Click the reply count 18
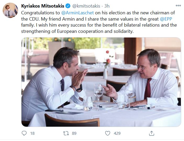Image resolution: width=184 pixels, height=141 pixels. [32, 133]
